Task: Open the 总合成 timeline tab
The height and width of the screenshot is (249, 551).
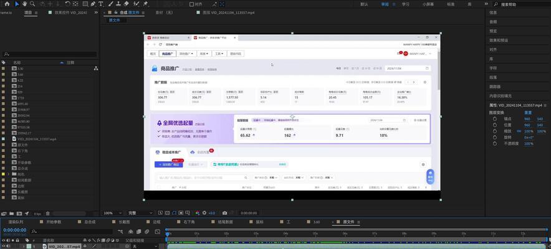Action: click(90, 222)
